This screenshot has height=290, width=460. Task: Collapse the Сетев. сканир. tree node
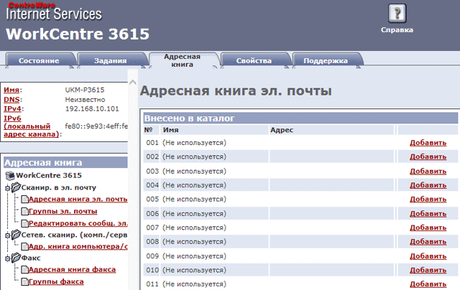(8, 235)
